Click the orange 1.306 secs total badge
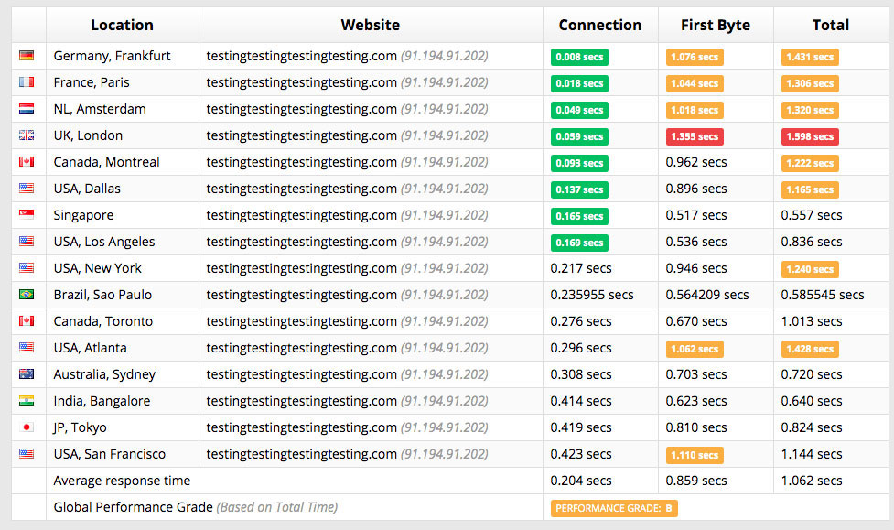 (810, 83)
